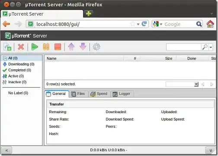Click the green Start torrent icon

point(35,47)
